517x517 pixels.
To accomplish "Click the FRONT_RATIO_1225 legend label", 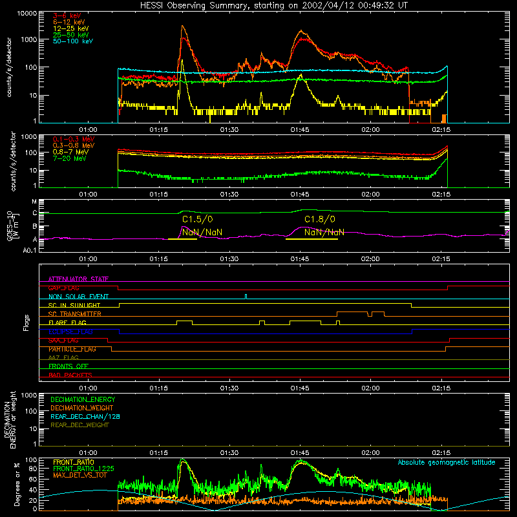I will [x=83, y=469].
